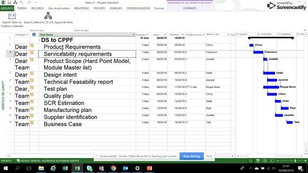Click note icon in Design intent row
308x173 pixels.
(x=32, y=74)
